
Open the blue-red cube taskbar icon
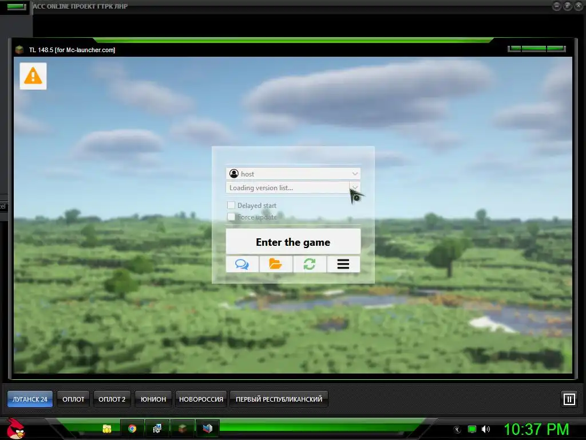tap(207, 429)
